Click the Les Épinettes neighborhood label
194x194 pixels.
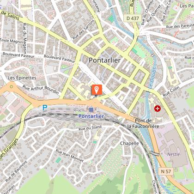click(22, 78)
